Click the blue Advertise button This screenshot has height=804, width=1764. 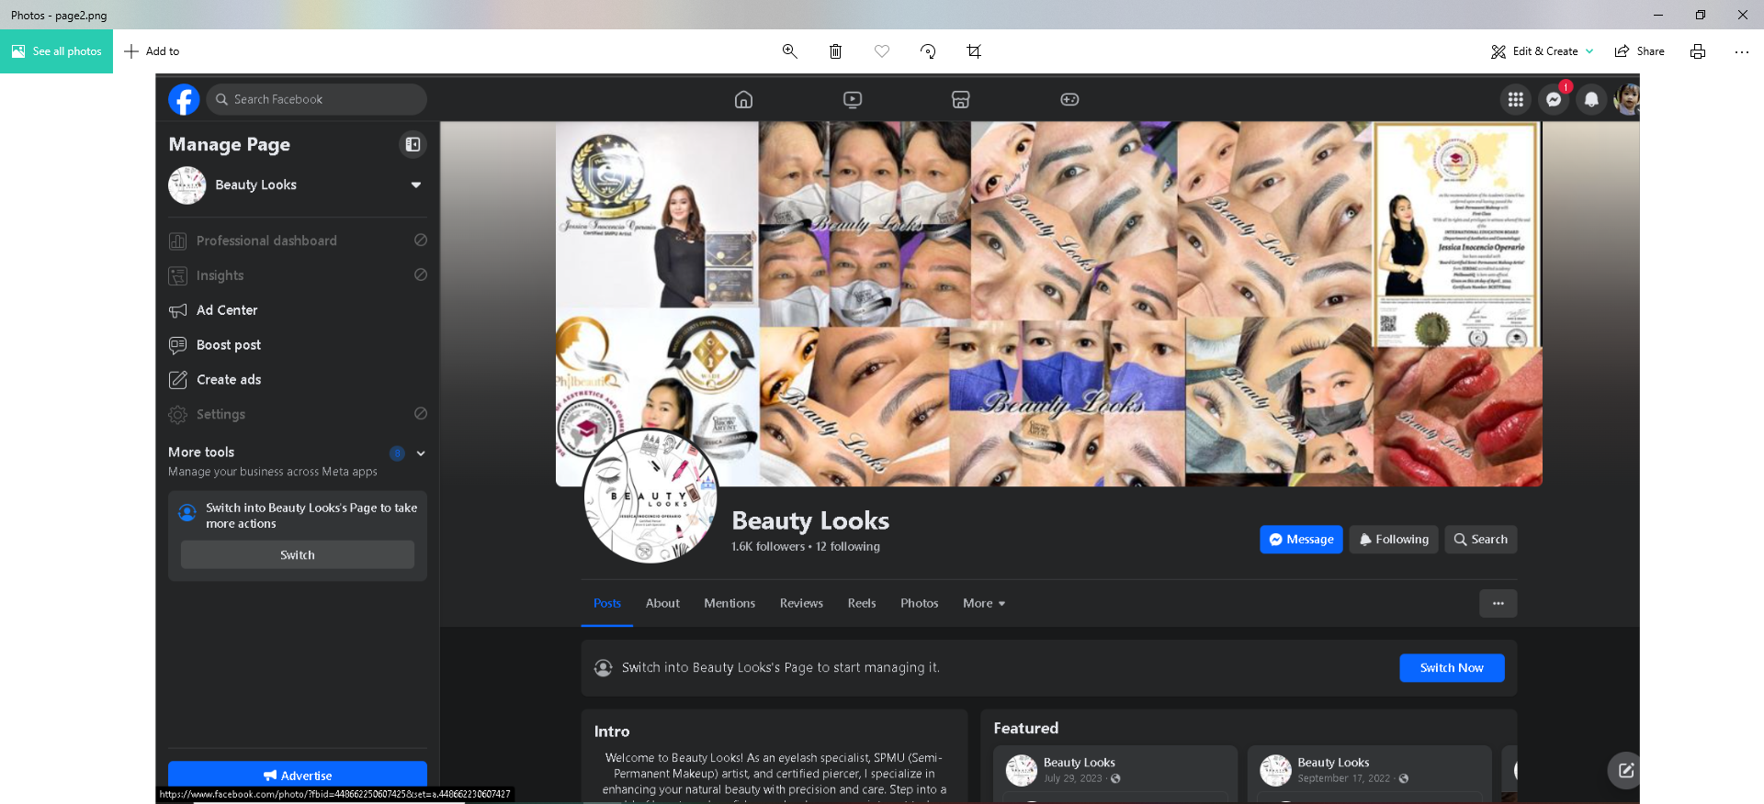click(x=298, y=776)
